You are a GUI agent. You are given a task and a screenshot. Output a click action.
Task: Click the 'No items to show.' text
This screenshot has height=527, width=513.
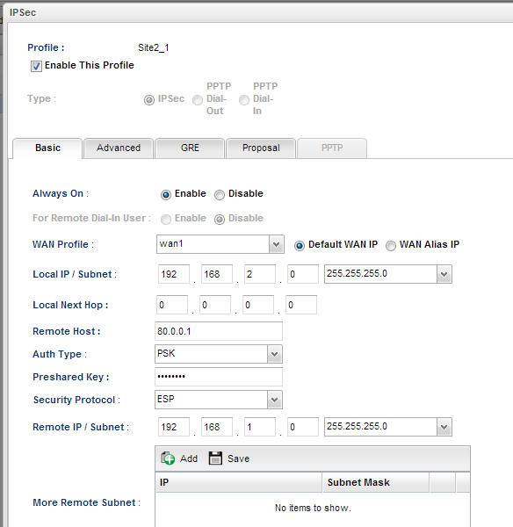(x=313, y=508)
